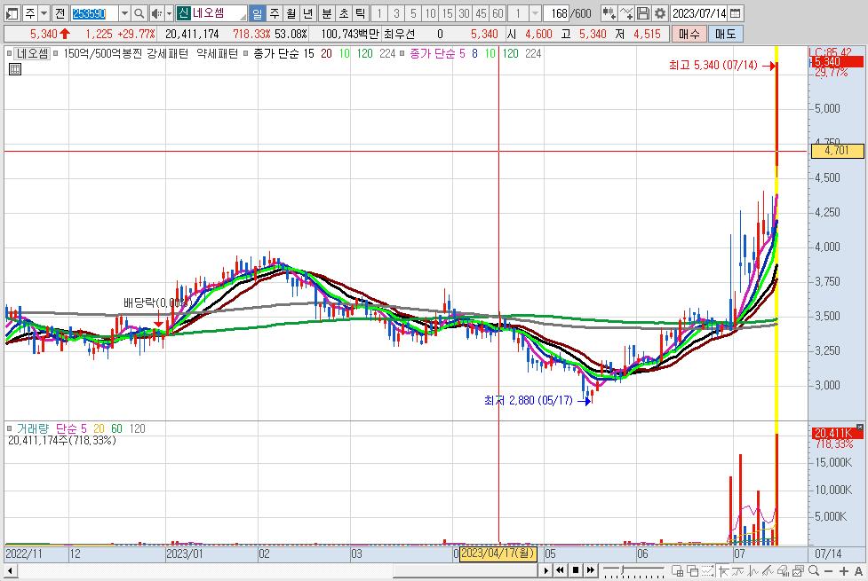Image resolution: width=868 pixels, height=581 pixels.
Task: Click the 2023/04/17(월) date marker
Action: [x=498, y=554]
